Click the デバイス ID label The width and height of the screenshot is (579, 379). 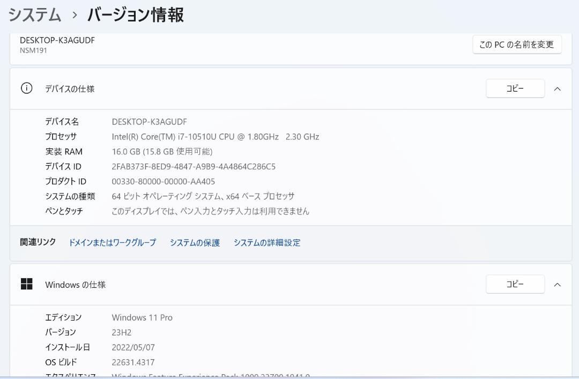63,166
